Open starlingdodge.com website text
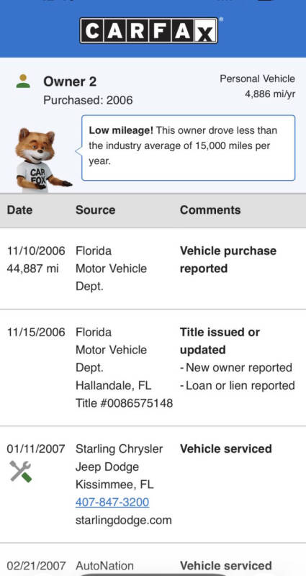306x576 pixels. [x=123, y=520]
